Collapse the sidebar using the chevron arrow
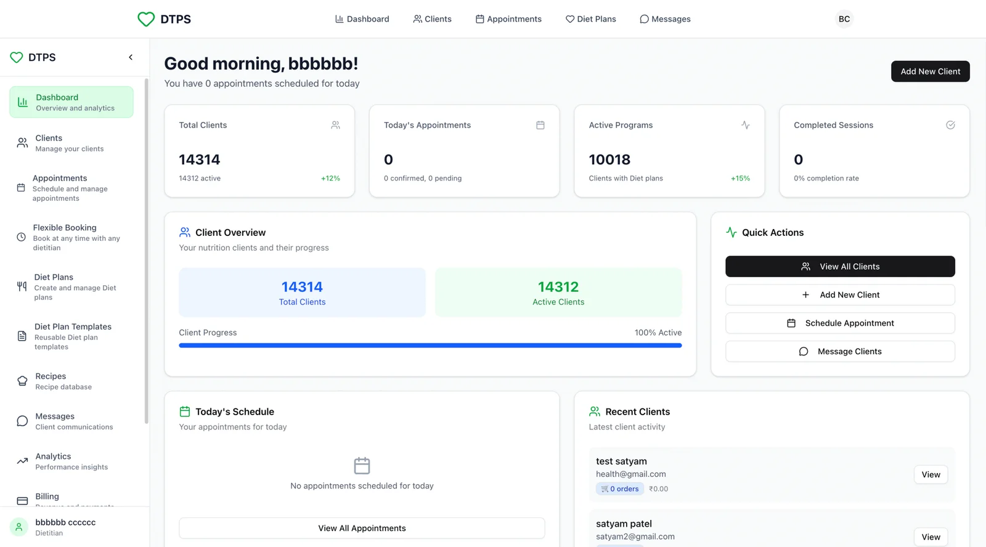986x547 pixels. (x=131, y=57)
